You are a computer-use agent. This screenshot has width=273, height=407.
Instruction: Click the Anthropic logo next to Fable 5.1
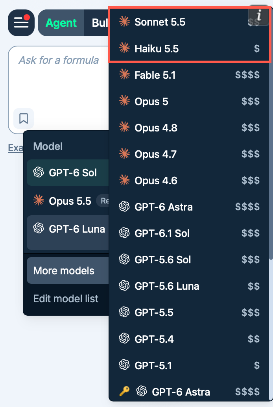(124, 75)
